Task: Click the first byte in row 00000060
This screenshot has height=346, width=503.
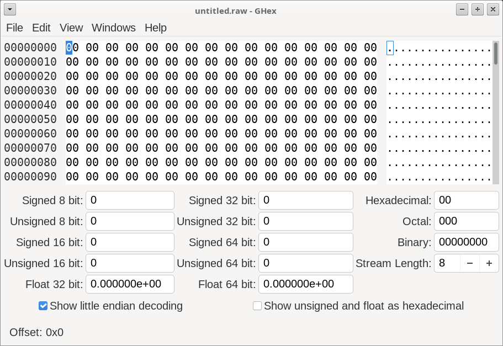Action: click(72, 134)
